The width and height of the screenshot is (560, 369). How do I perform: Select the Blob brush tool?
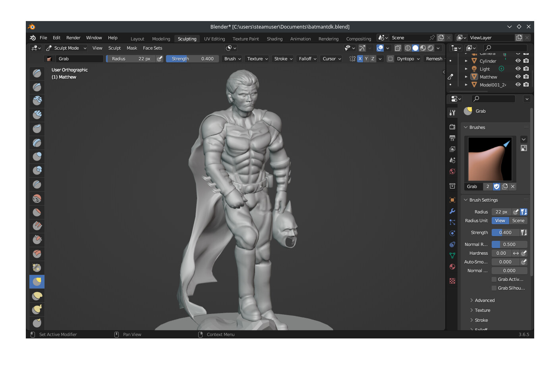coord(37,170)
